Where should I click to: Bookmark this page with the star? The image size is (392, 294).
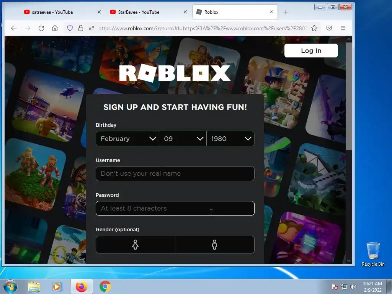tap(314, 28)
